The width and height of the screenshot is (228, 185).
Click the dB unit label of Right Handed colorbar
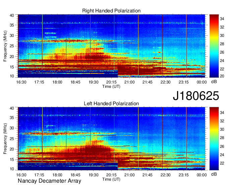214,82
